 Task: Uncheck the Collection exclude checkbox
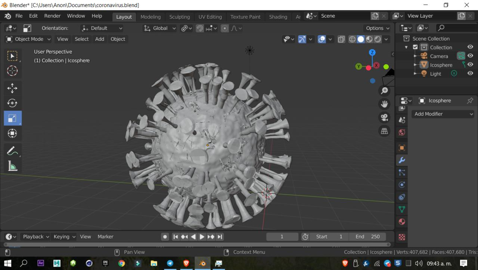pyautogui.click(x=415, y=47)
